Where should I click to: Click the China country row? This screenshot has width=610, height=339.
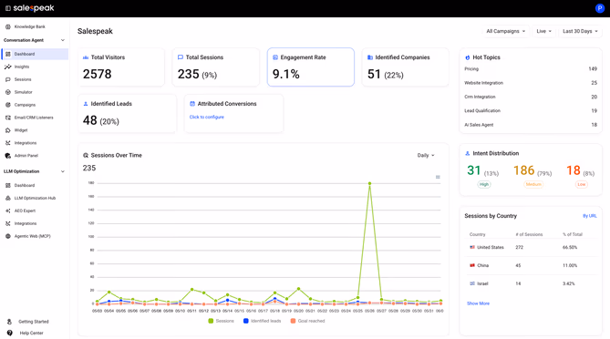[531, 265]
